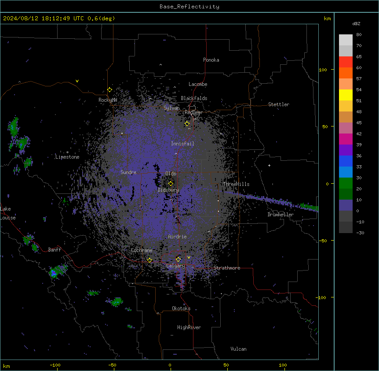
Task: Click the Blackfalds city label
Action: point(194,98)
